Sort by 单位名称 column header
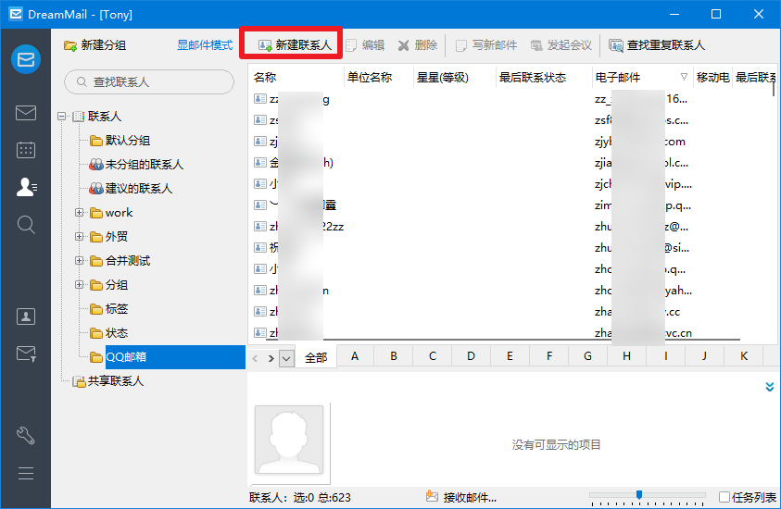The height and width of the screenshot is (509, 781). [379, 77]
